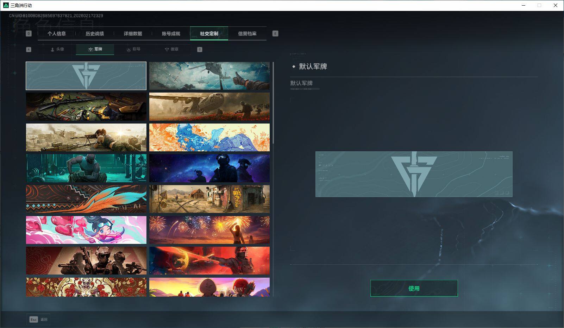The height and width of the screenshot is (328, 564).
Task: Click the D next sub-tab key icon
Action: pyautogui.click(x=200, y=50)
